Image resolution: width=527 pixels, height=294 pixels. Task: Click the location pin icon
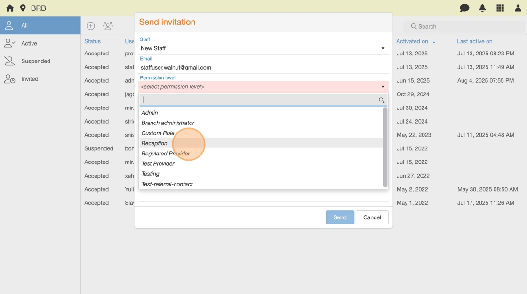23,8
